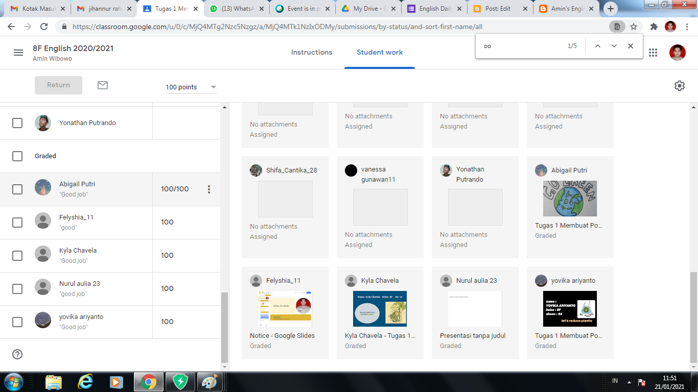
Task: Click the Return button
Action: point(58,85)
